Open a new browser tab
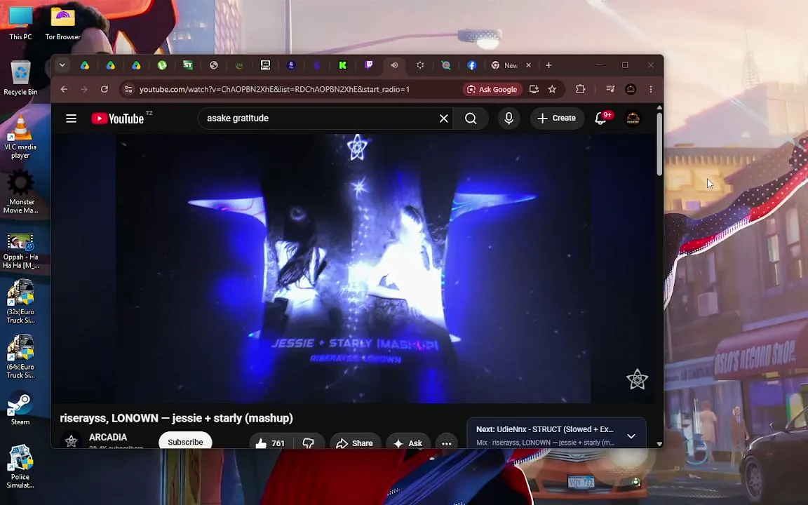 coord(548,65)
